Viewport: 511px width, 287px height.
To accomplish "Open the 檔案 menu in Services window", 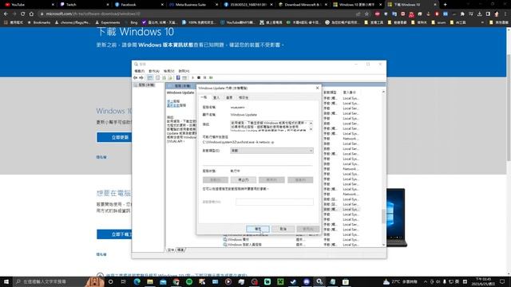I will click(x=140, y=71).
